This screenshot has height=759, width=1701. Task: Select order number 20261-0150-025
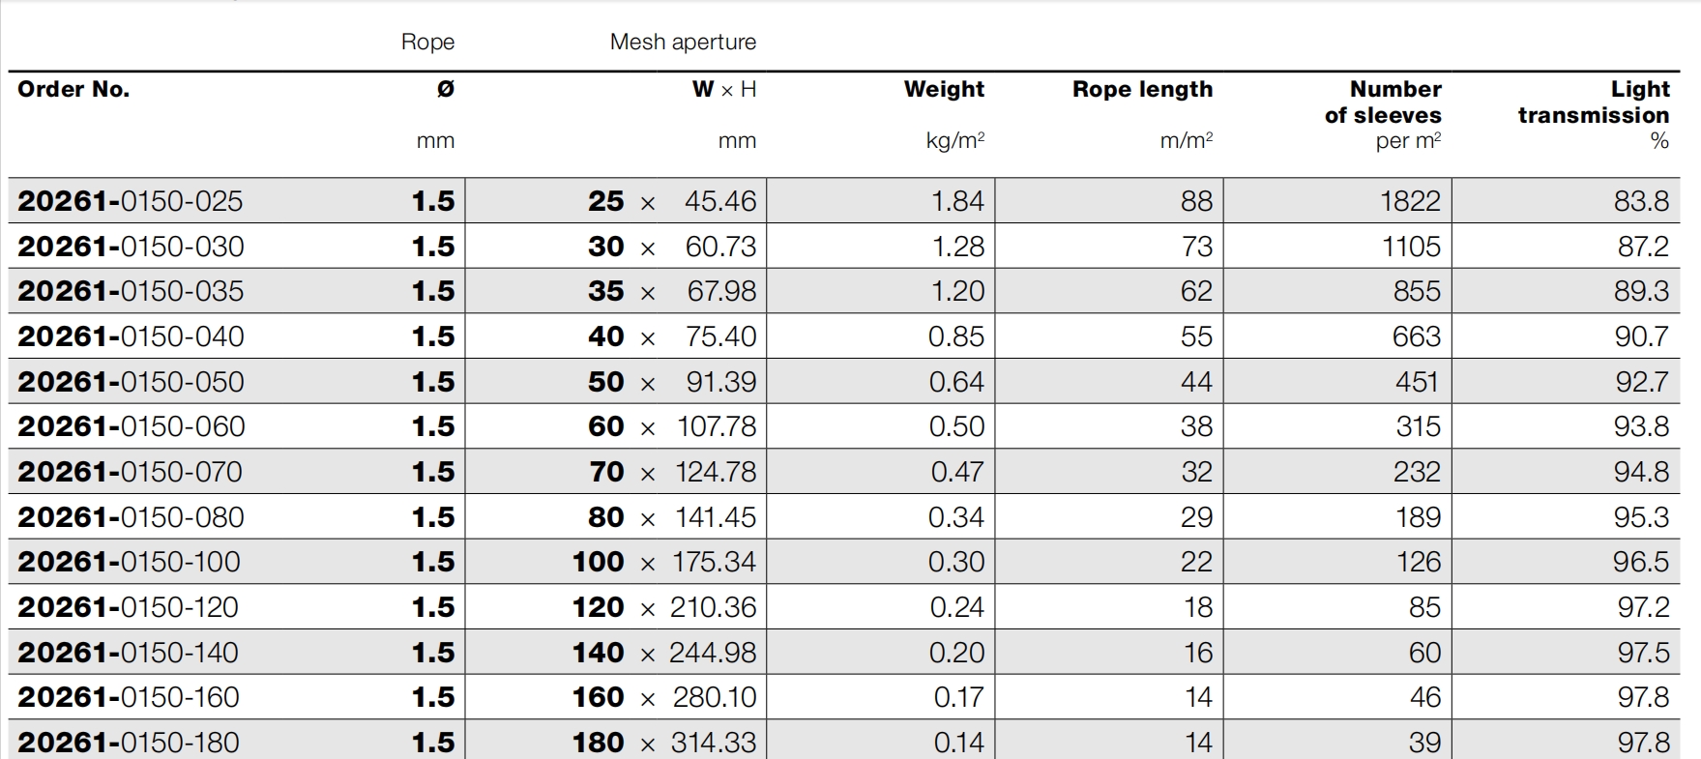[131, 201]
